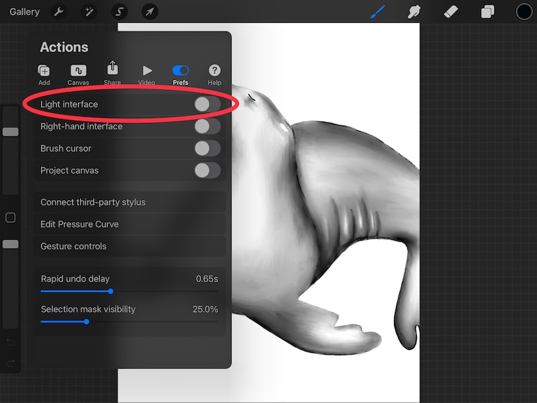Select the Transform arrow tool

(150, 11)
